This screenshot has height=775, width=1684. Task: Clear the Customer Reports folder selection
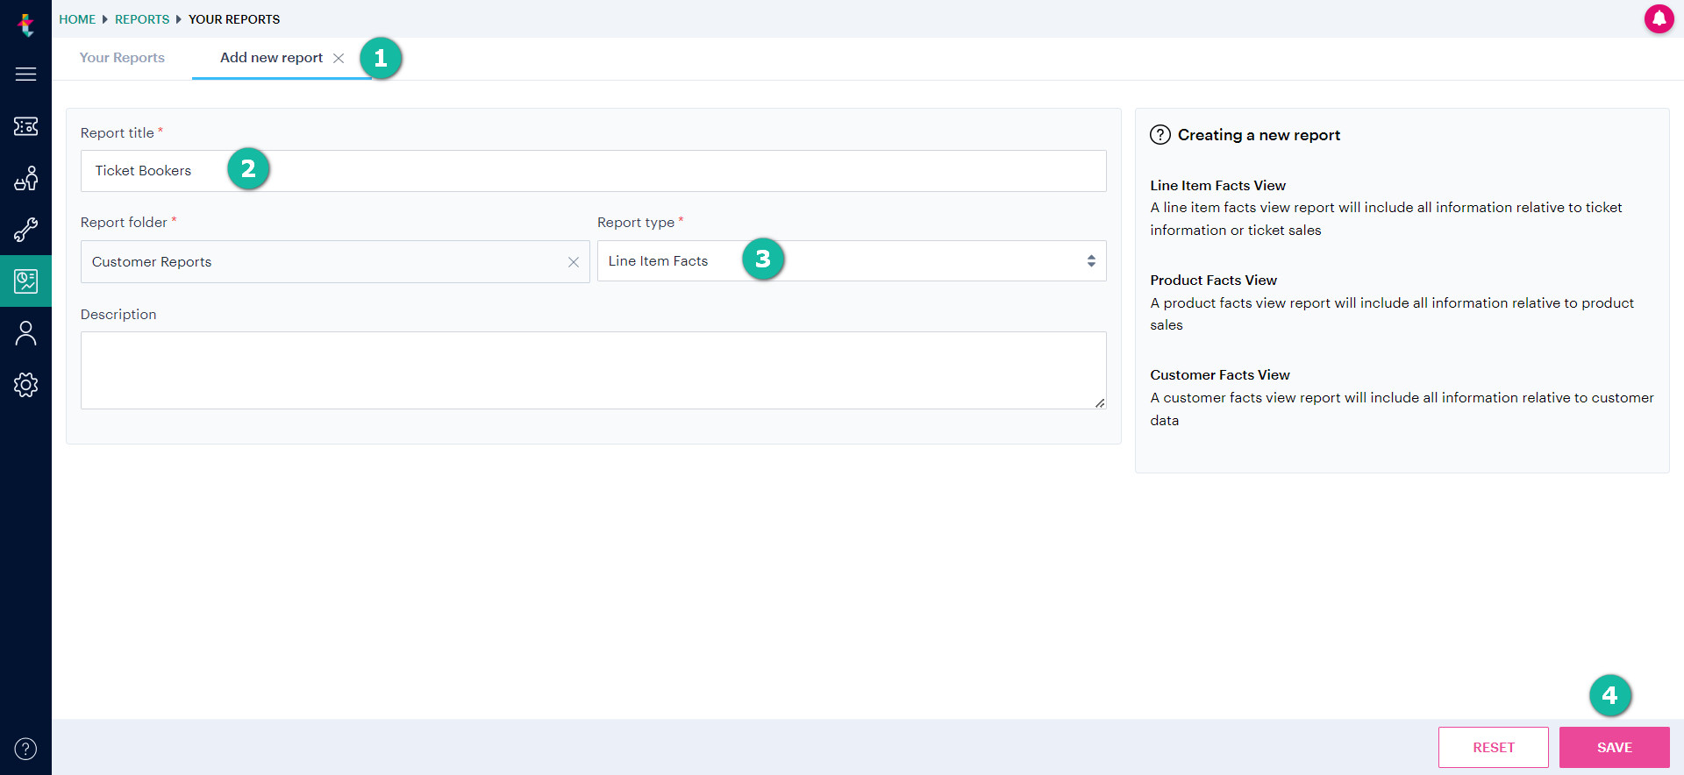574,262
